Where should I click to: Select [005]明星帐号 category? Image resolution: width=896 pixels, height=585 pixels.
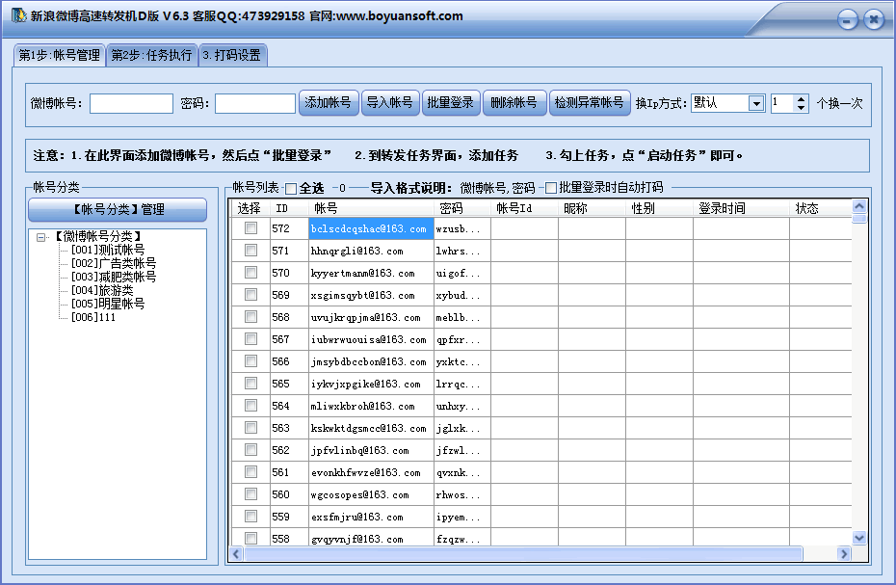[x=108, y=304]
